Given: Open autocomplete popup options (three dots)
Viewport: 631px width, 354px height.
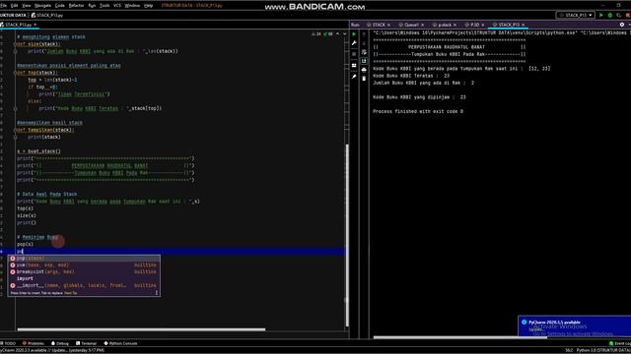Looking at the screenshot, I should pyautogui.click(x=157, y=293).
